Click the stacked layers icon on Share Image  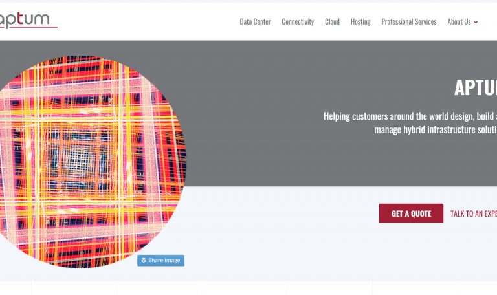(144, 261)
